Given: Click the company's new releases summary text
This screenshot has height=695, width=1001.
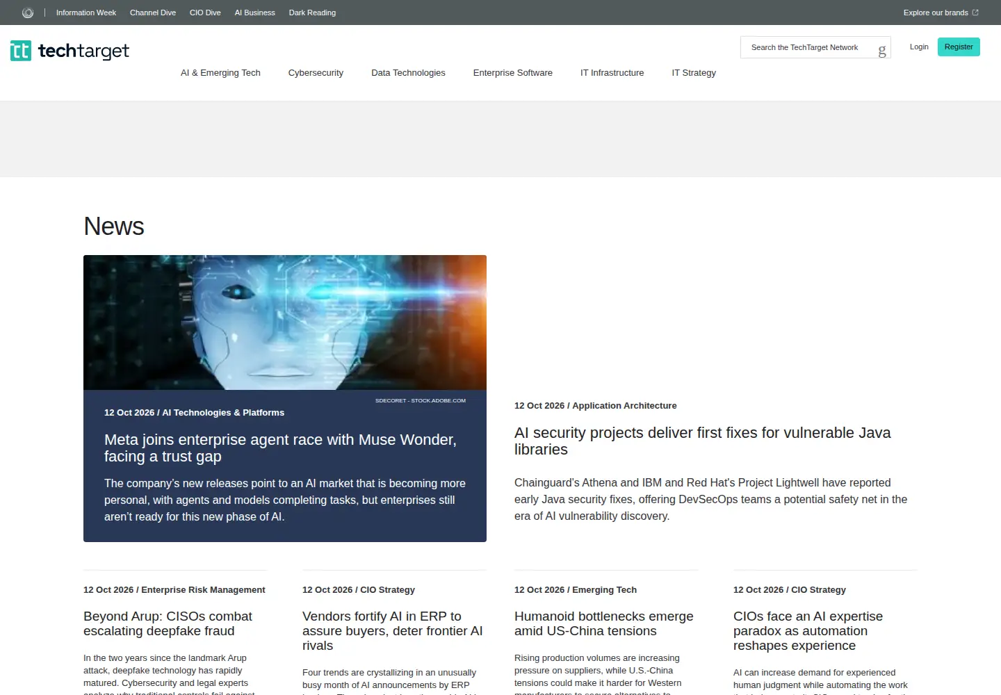Looking at the screenshot, I should pos(285,500).
